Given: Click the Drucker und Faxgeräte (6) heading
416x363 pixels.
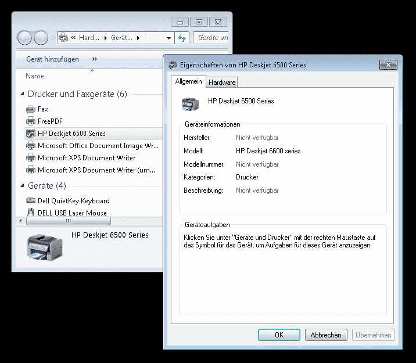Looking at the screenshot, I should coord(77,94).
